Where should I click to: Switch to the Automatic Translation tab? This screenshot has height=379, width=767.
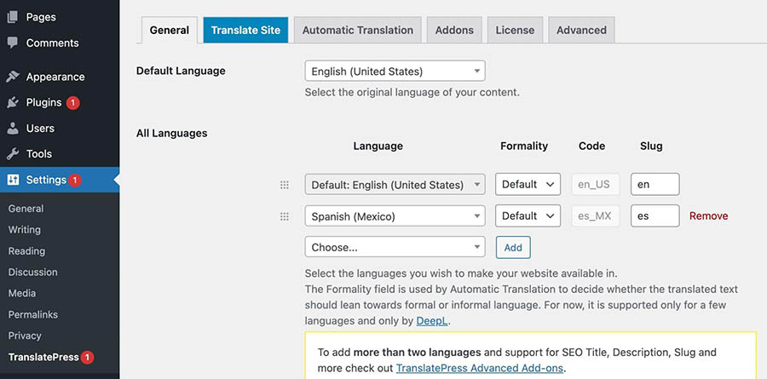click(357, 30)
